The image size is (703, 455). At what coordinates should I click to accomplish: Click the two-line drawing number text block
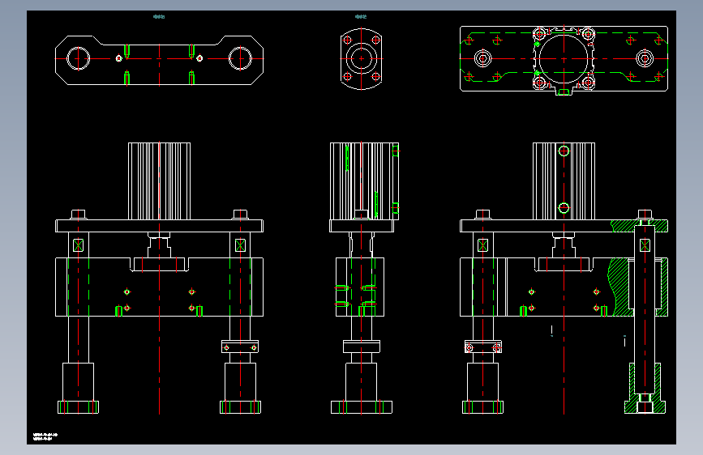[45, 436]
